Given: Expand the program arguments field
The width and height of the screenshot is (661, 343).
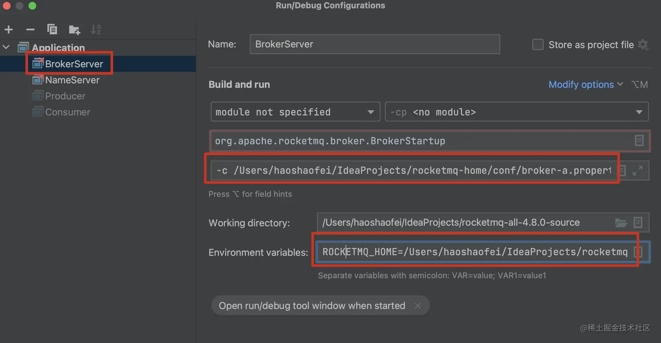Looking at the screenshot, I should (x=637, y=170).
